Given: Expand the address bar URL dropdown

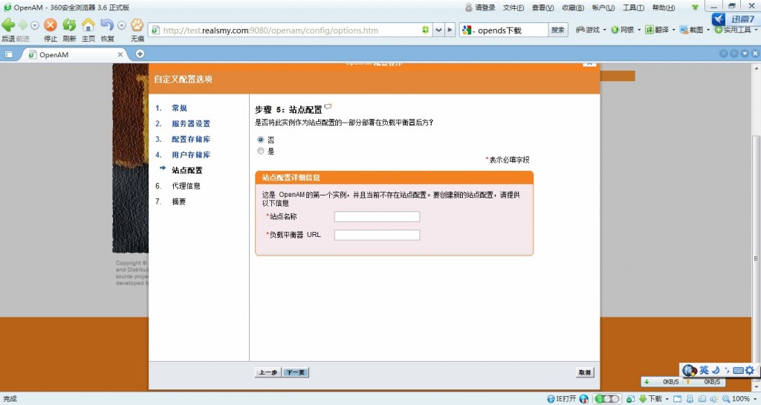Looking at the screenshot, I should [438, 30].
